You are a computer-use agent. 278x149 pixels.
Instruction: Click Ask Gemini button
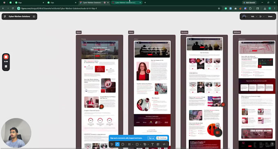249,3
